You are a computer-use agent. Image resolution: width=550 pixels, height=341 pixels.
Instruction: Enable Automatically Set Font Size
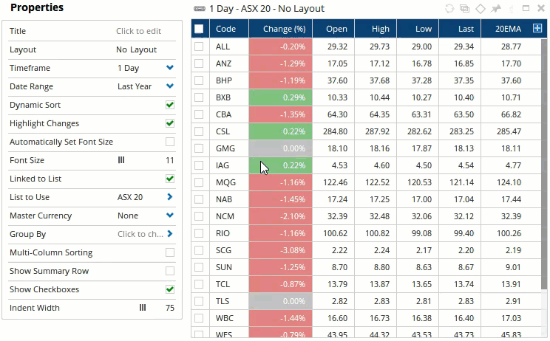point(170,142)
